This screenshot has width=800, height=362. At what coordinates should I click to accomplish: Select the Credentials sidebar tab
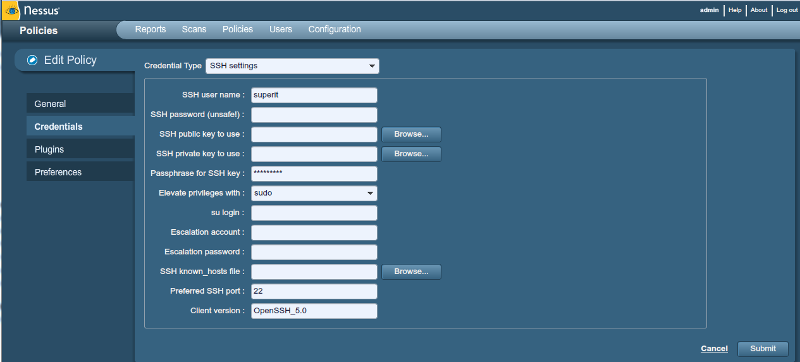click(80, 127)
